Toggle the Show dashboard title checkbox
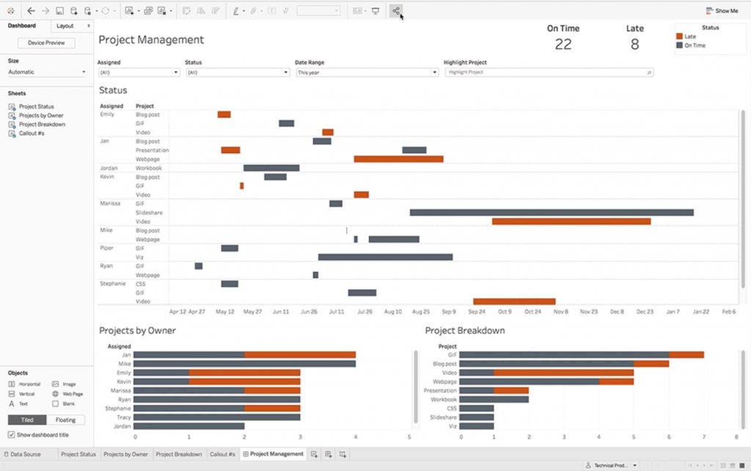The width and height of the screenshot is (751, 471). (11, 434)
